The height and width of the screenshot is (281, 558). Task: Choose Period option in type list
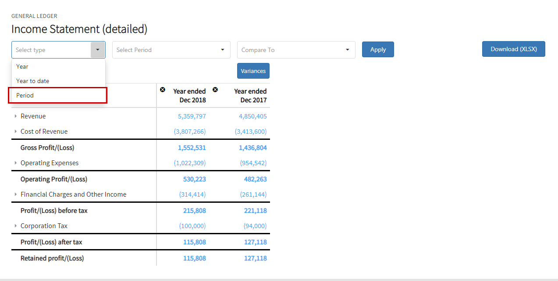(x=58, y=95)
